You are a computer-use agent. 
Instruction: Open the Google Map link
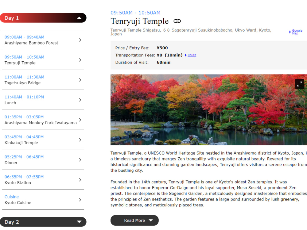pyautogui.click(x=297, y=32)
